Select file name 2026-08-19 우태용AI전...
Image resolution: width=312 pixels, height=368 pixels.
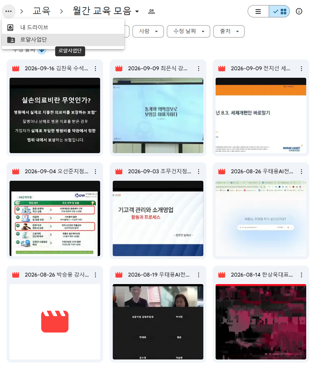coord(159,275)
